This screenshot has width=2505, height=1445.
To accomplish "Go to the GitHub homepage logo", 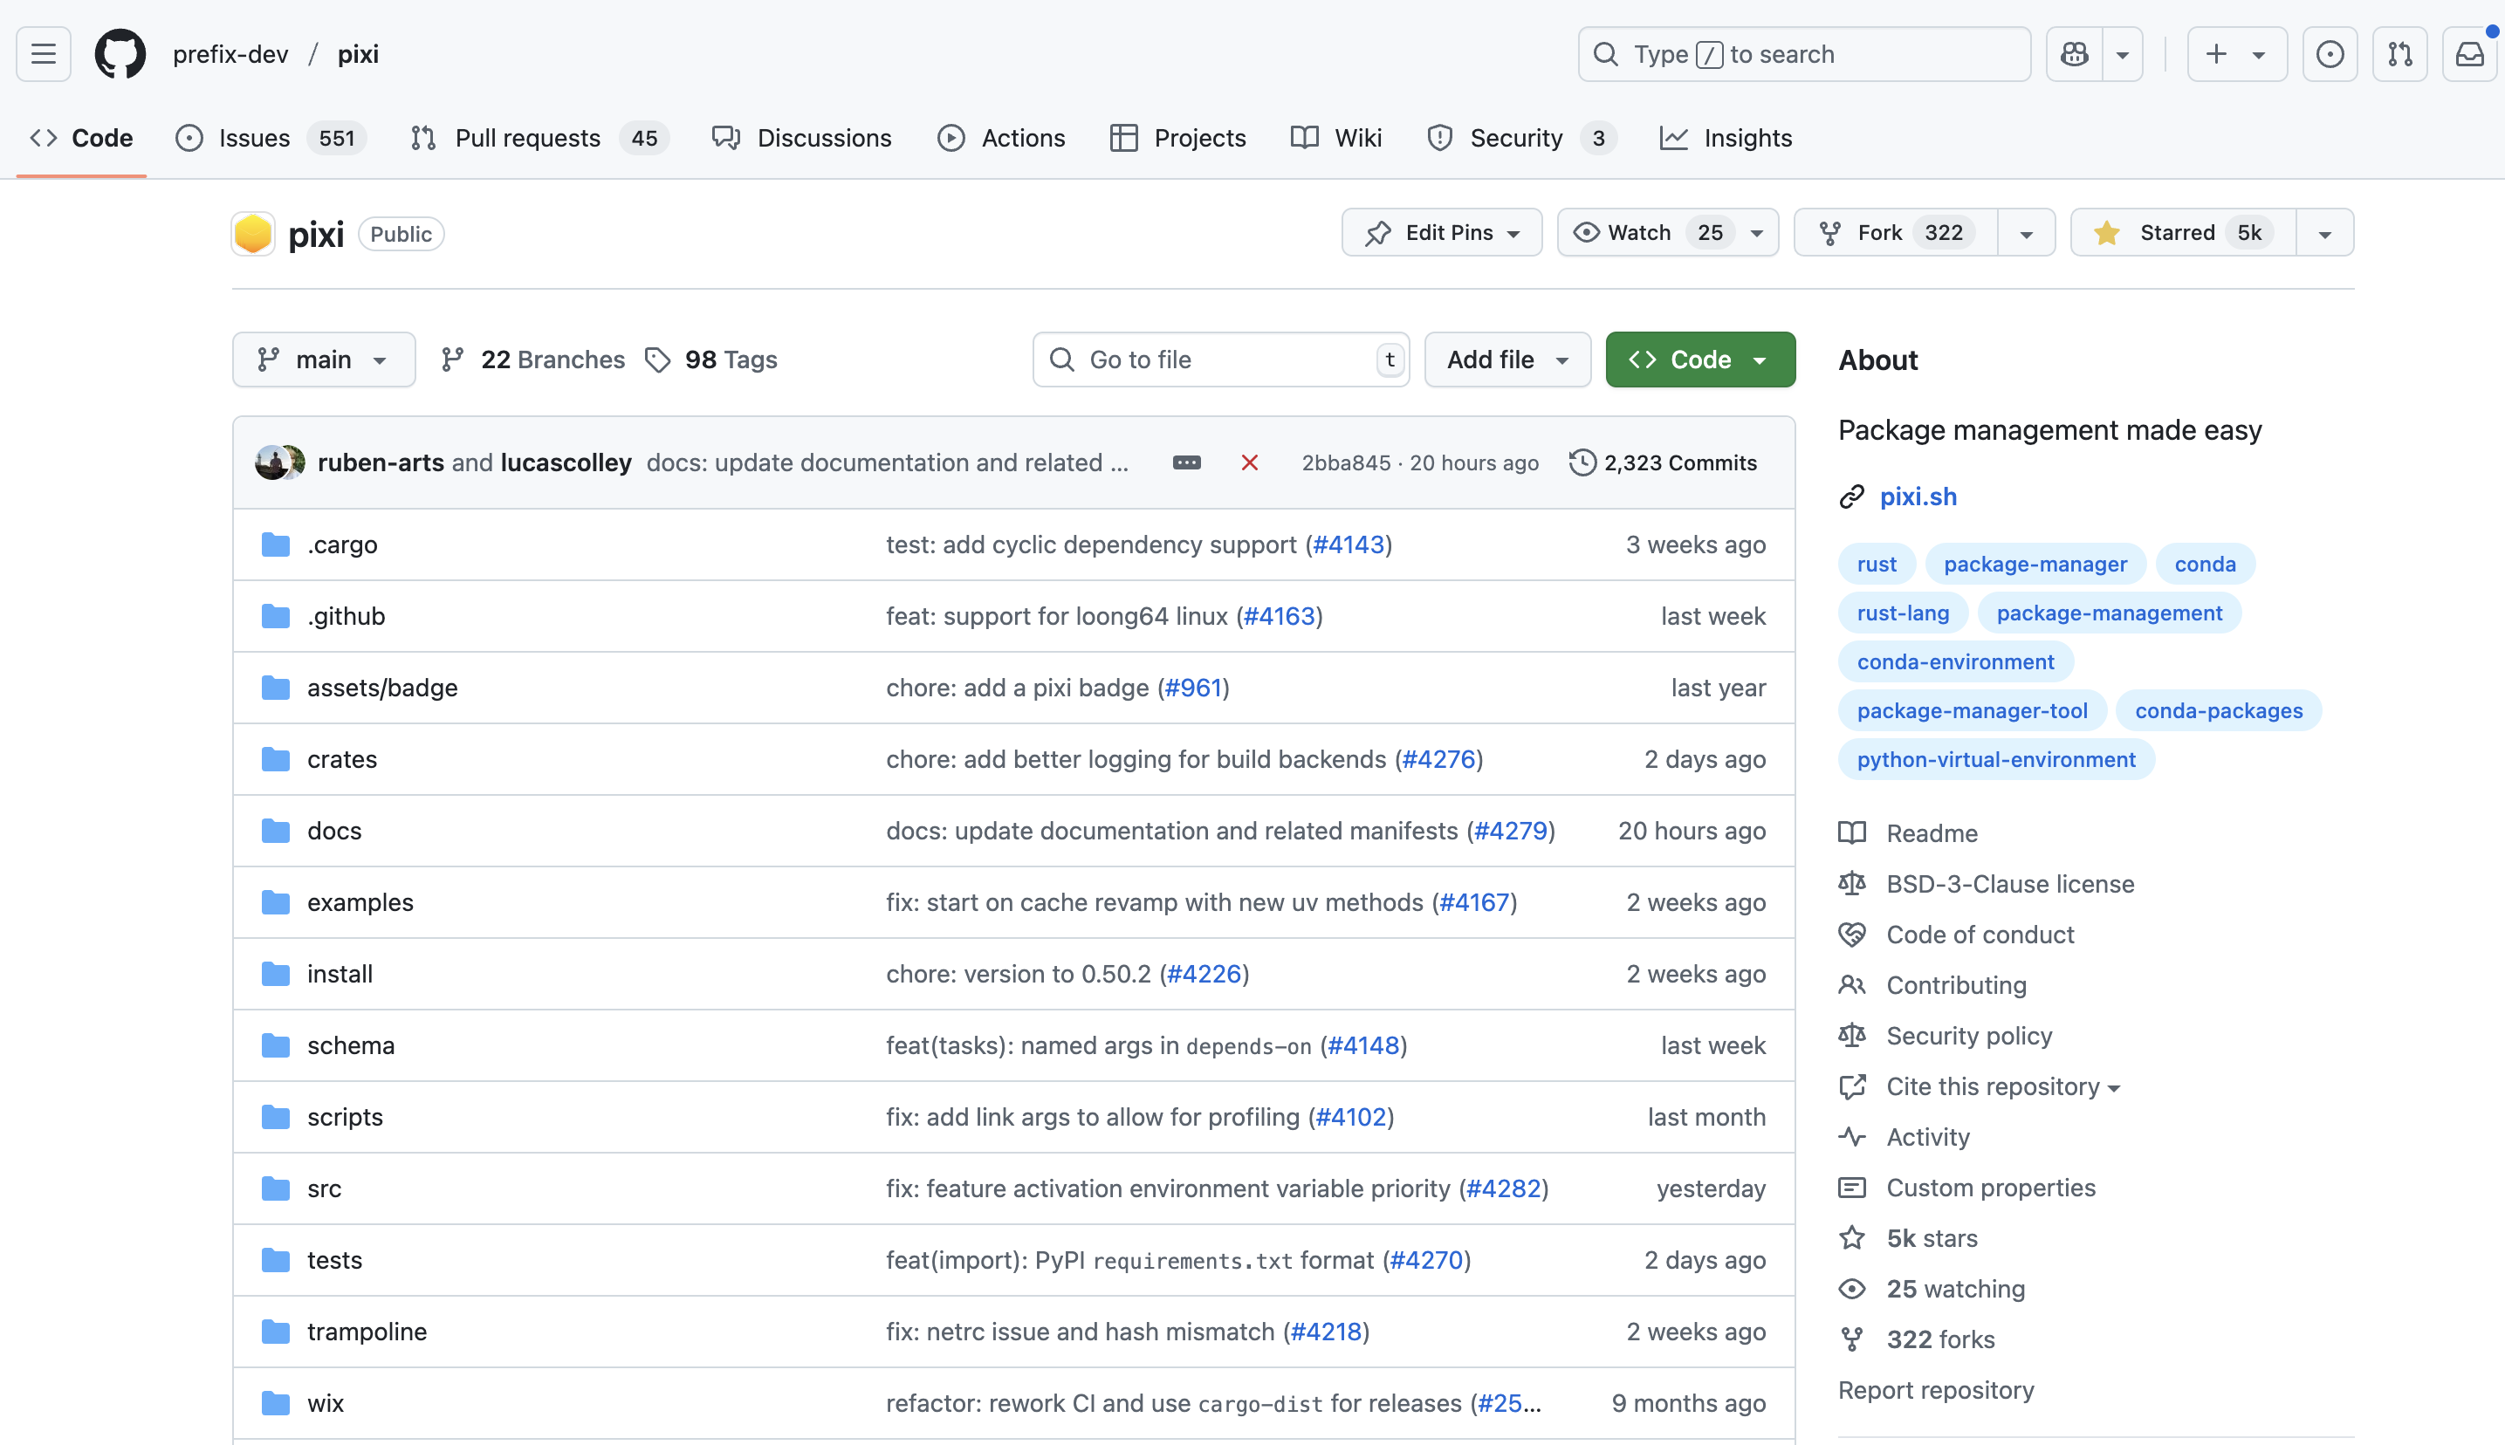I will click(120, 53).
